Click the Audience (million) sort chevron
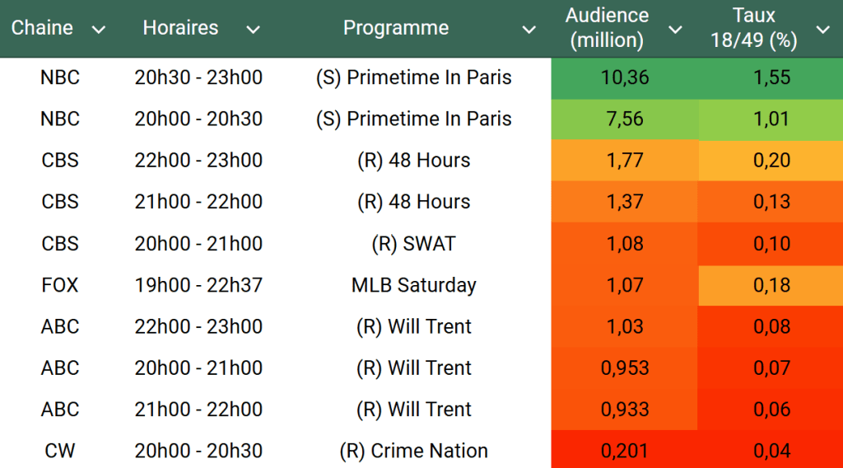This screenshot has height=468, width=843. point(675,30)
